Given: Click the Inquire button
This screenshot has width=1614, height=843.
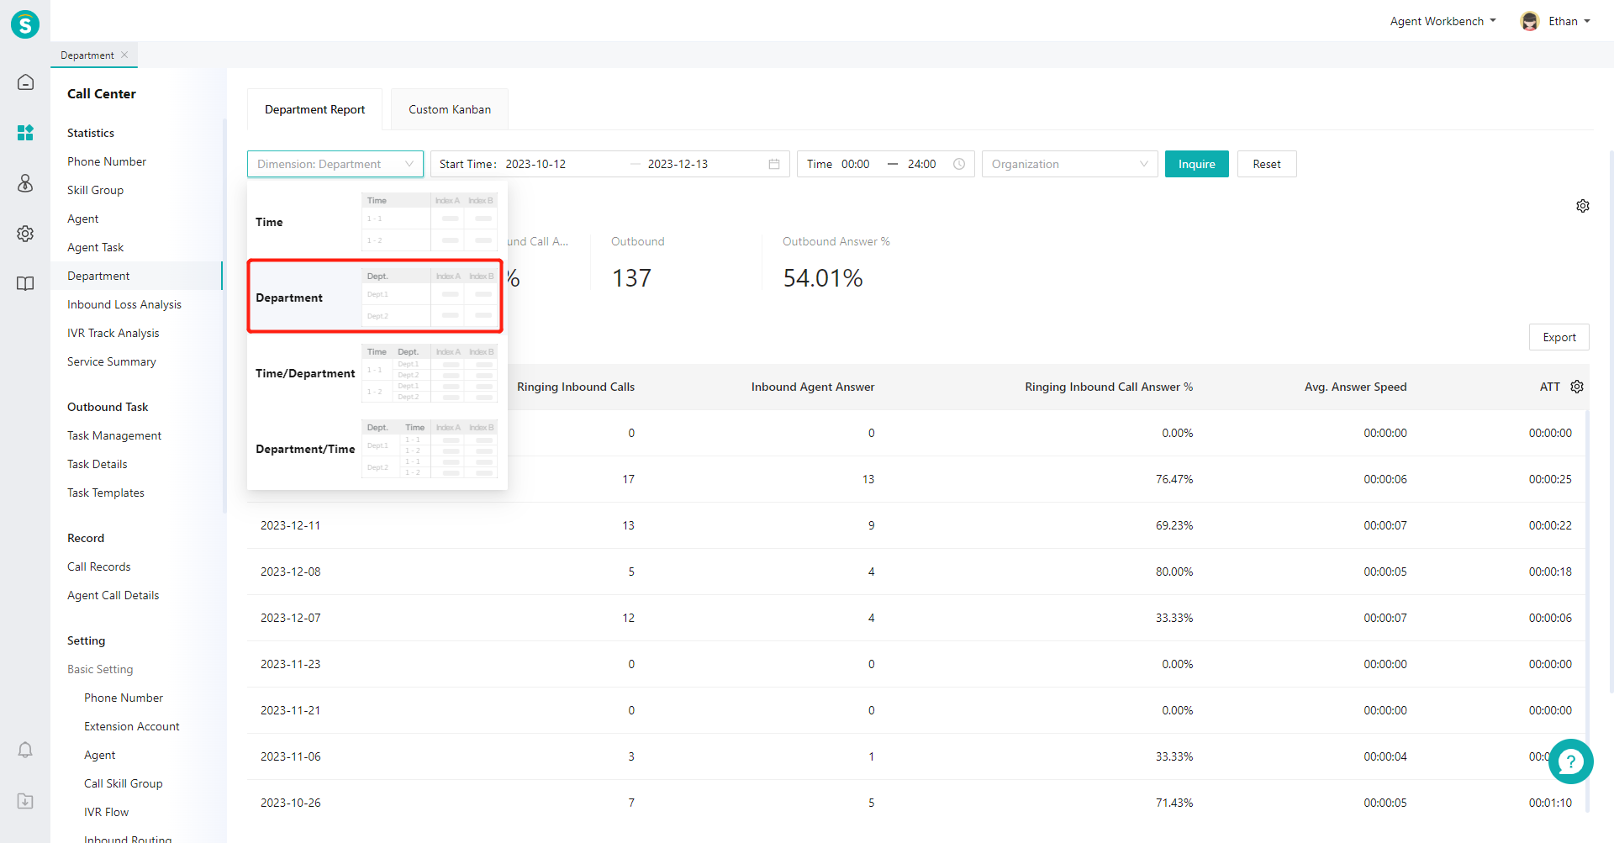Looking at the screenshot, I should pos(1196,164).
